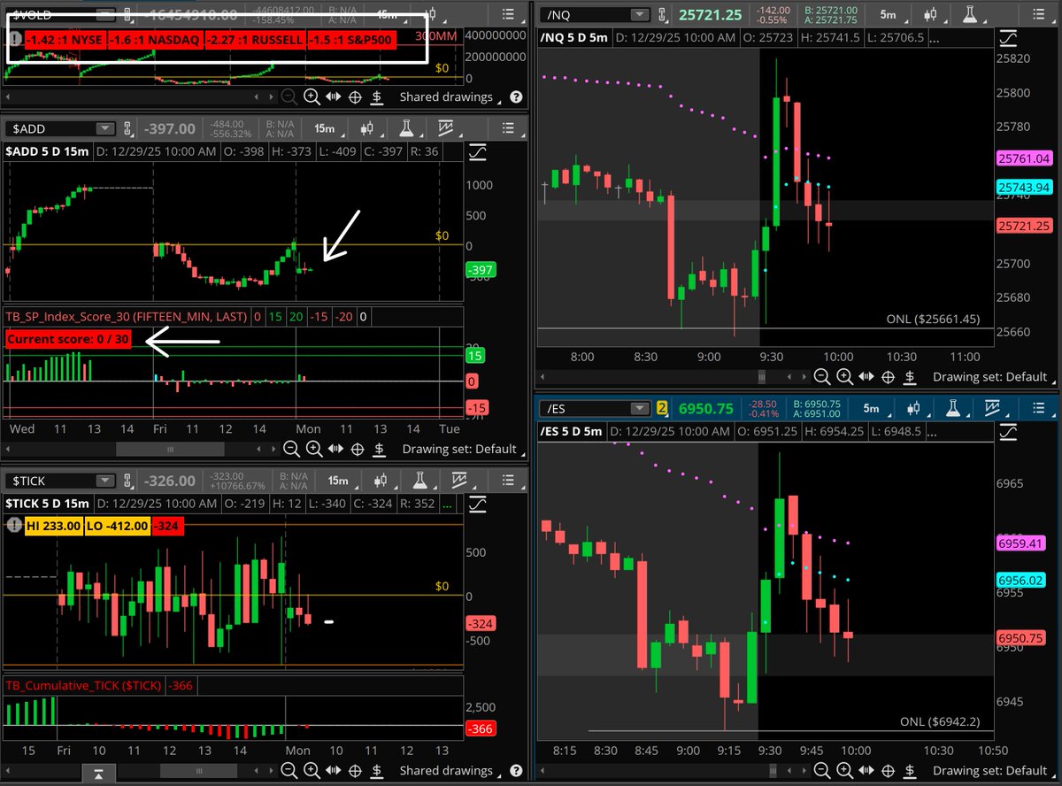This screenshot has height=786, width=1062.
Task: Click symbol link icon beside /NQ
Action: pyautogui.click(x=661, y=14)
